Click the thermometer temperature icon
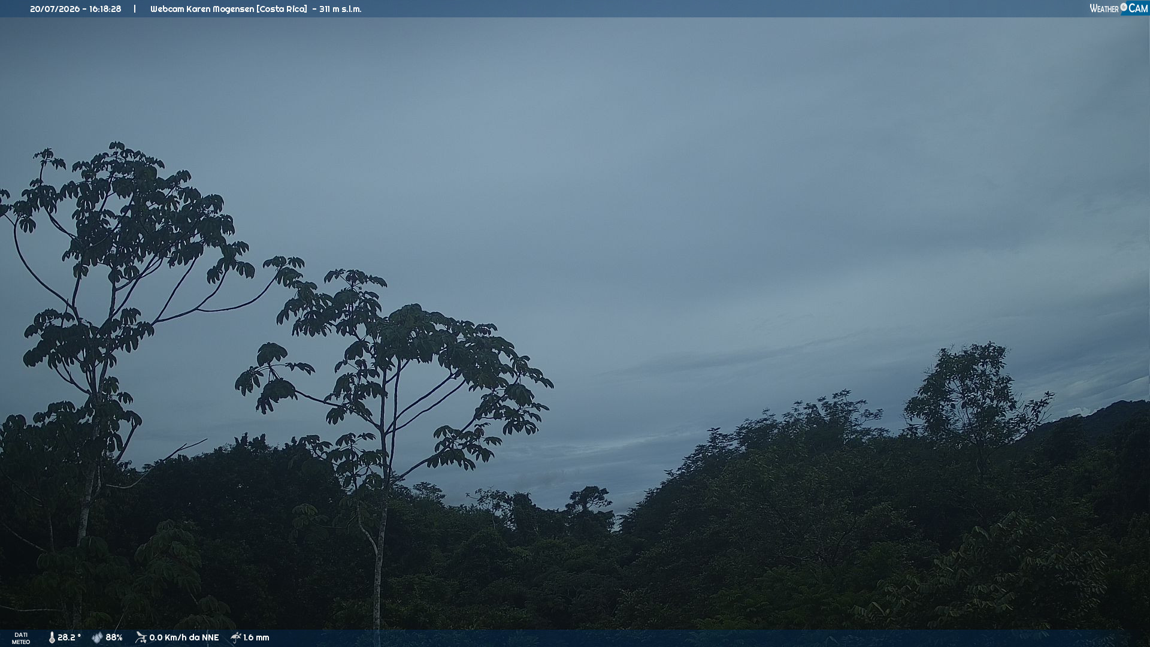 (x=52, y=638)
